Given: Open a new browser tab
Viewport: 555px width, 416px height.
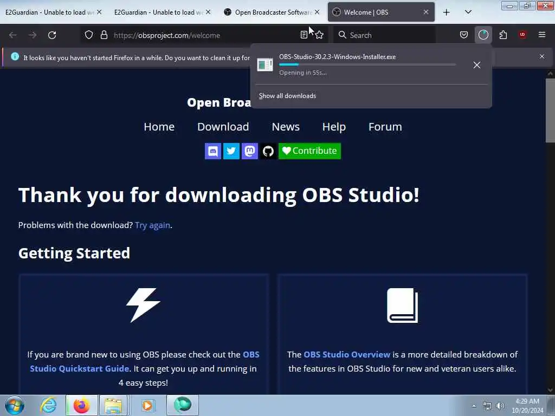Looking at the screenshot, I should [447, 12].
